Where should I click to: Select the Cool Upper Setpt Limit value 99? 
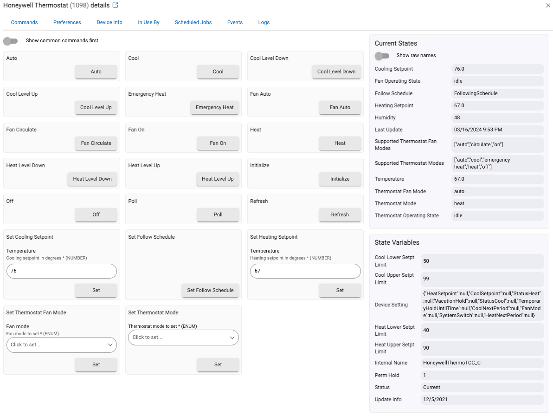click(482, 279)
